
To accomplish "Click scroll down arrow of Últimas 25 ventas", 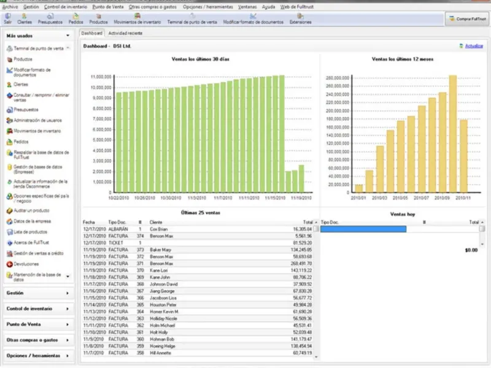I will coord(316,357).
